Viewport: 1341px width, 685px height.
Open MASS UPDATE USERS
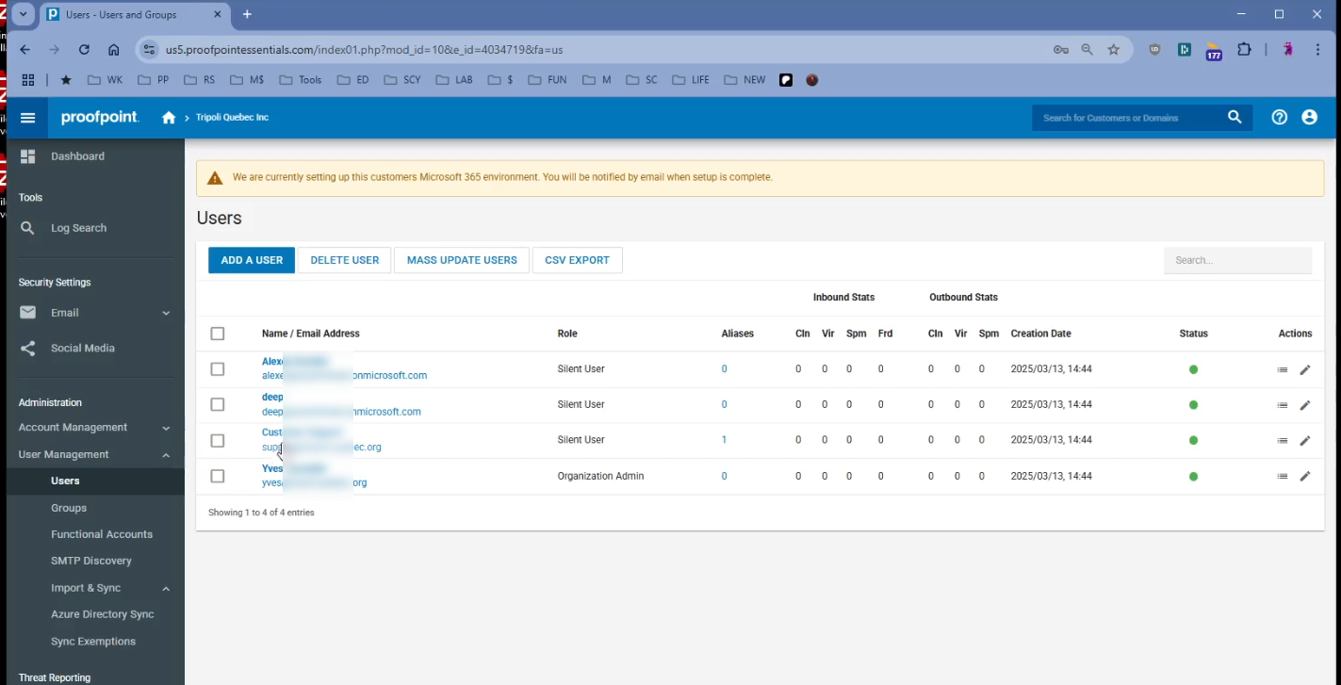click(462, 260)
